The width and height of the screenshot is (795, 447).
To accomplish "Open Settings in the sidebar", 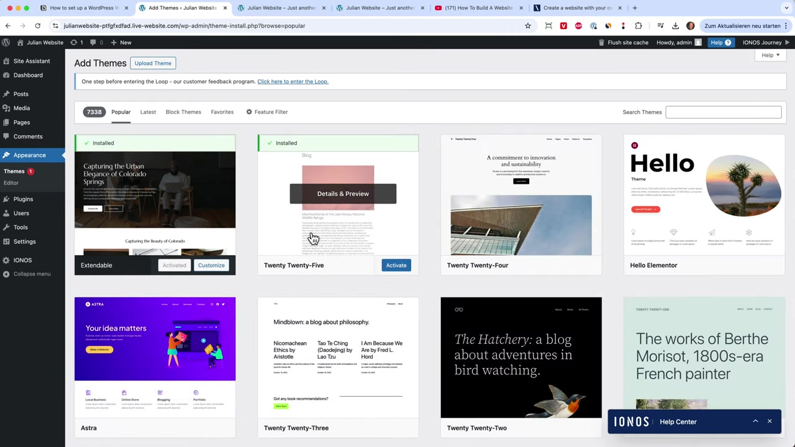I will pyautogui.click(x=24, y=242).
